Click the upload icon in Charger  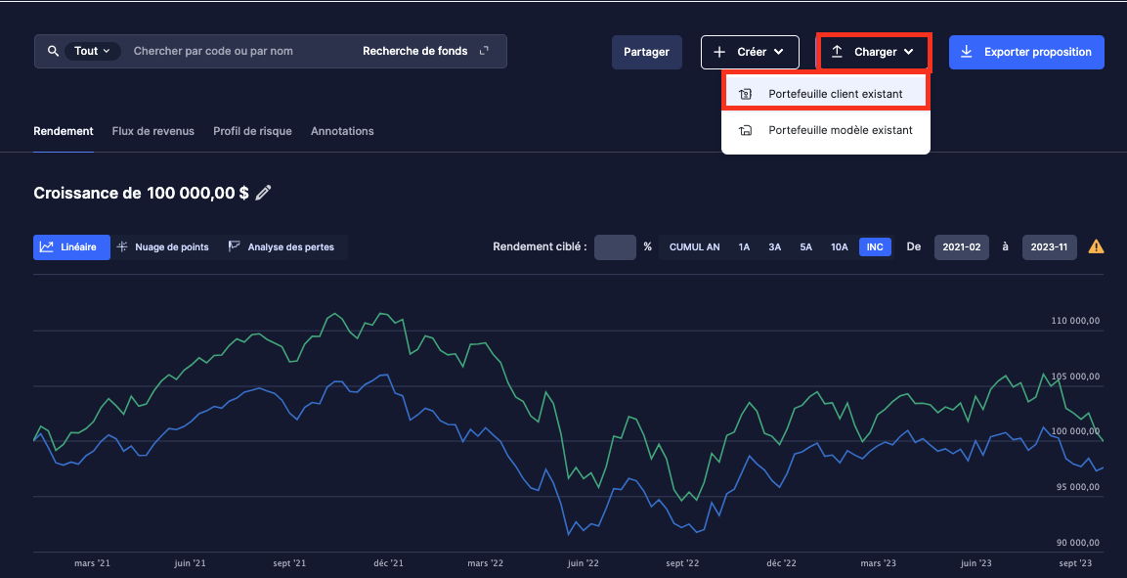coord(837,52)
